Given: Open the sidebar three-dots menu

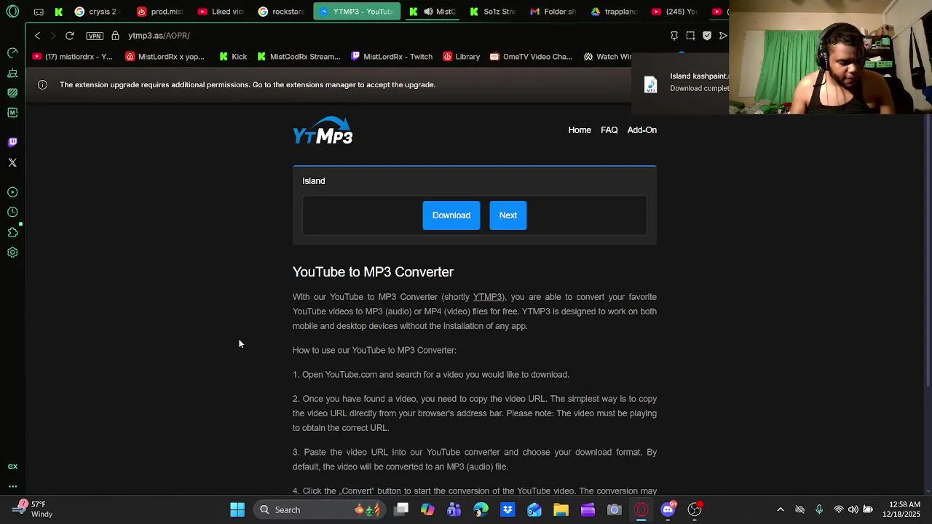Looking at the screenshot, I should tap(12, 486).
